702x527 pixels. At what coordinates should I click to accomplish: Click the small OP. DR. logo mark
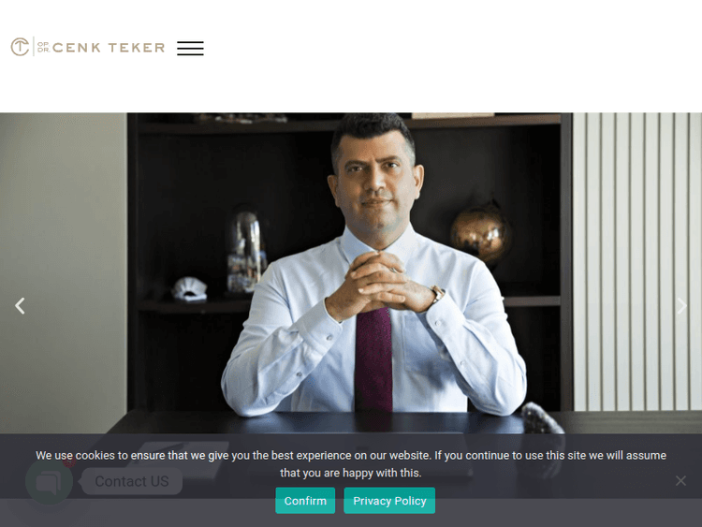[43, 47]
